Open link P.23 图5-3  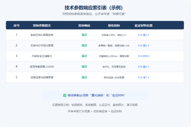(144, 35)
